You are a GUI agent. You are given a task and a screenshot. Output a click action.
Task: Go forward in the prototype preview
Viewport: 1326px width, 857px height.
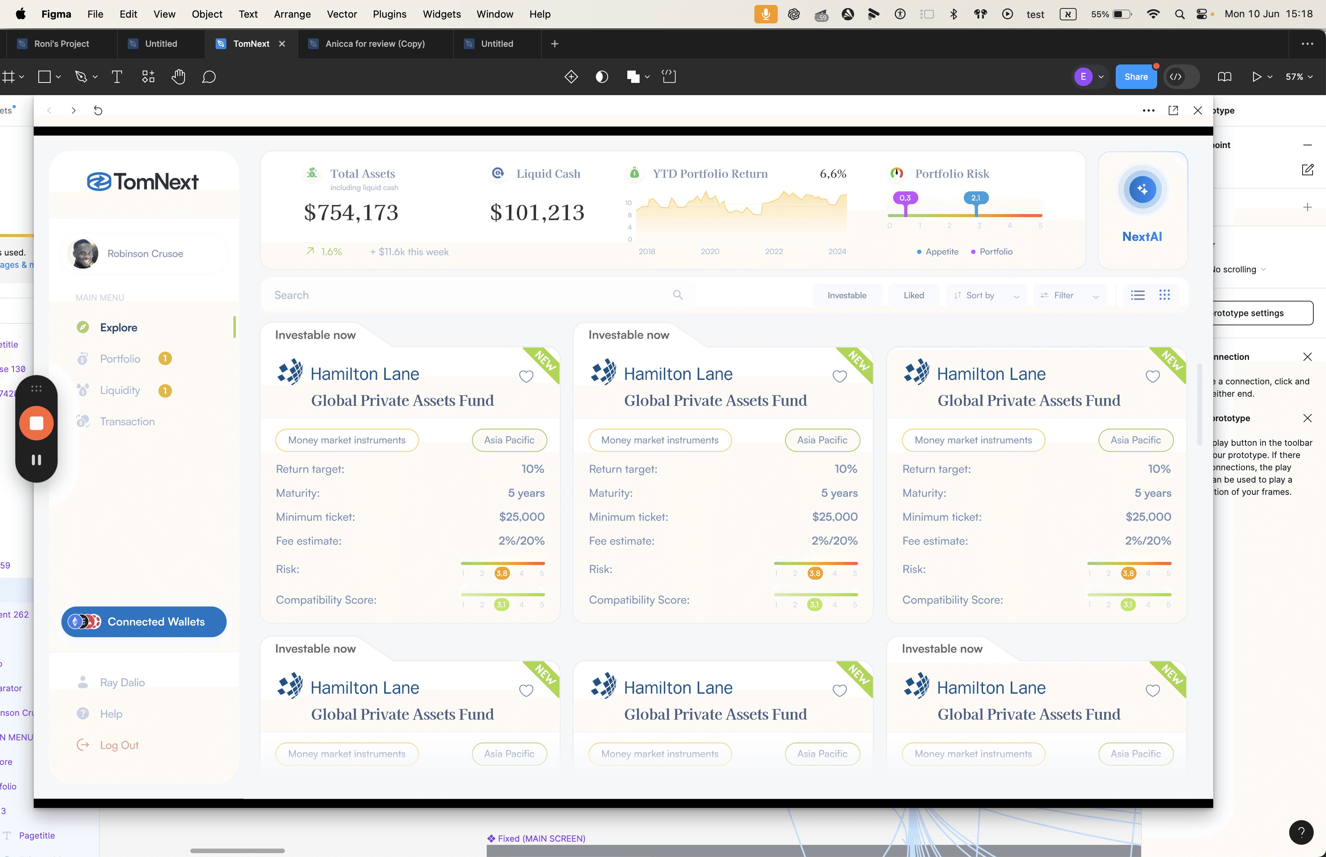73,110
